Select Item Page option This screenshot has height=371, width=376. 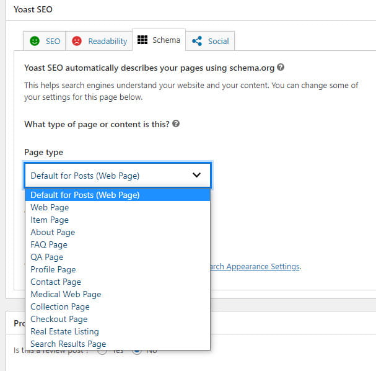click(118, 220)
